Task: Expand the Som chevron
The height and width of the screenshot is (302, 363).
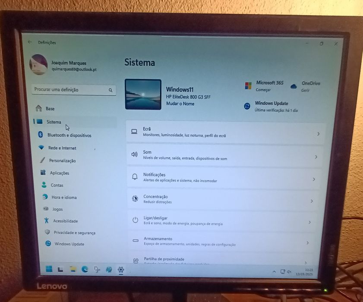Action: coord(316,157)
